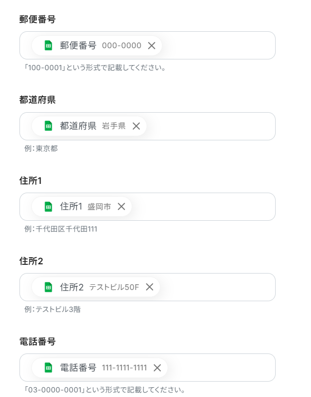Image resolution: width=311 pixels, height=397 pixels.
Task: Click the Google Sheets icon in 郵便番号 chip
Action: pos(49,46)
